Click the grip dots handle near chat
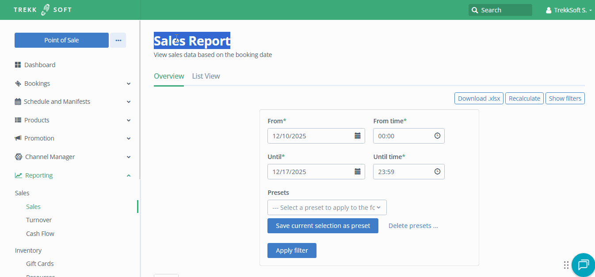Screen dimensions: 595x277 566,265
